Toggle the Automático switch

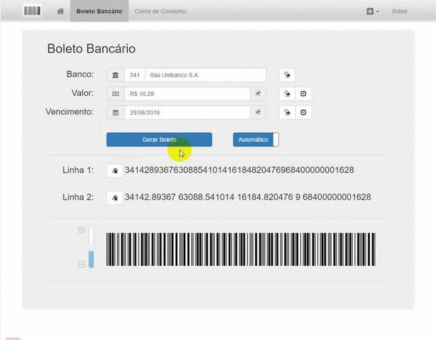(256, 140)
